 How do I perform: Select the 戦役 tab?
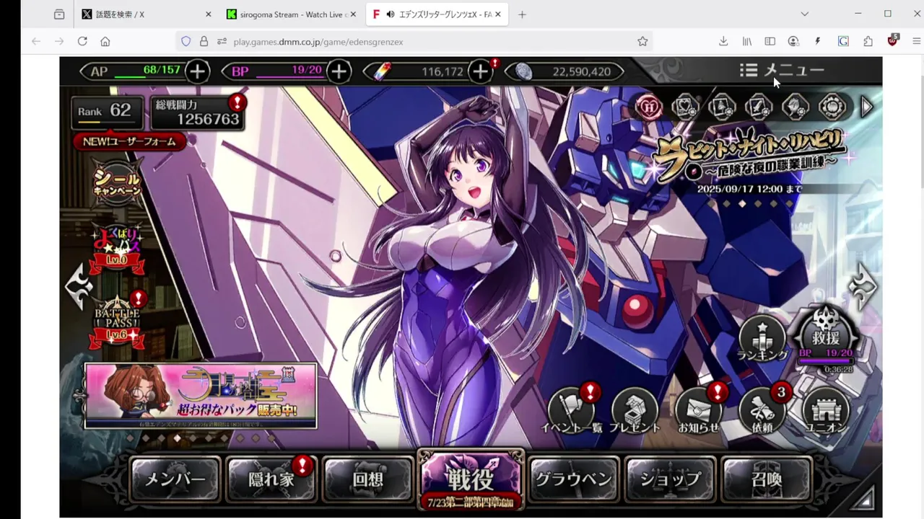tap(471, 479)
